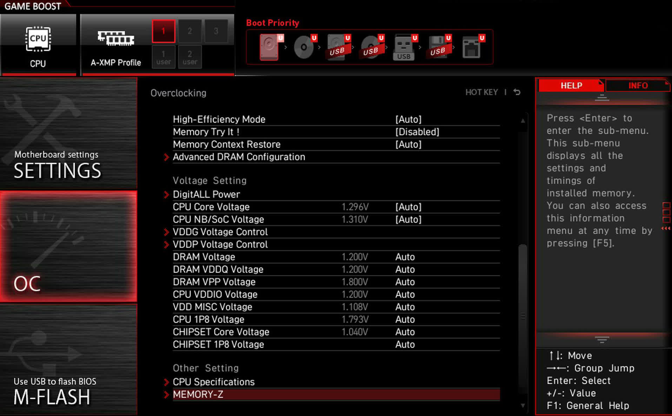Enable A-XMP Profile 1
The height and width of the screenshot is (416, 672).
coord(163,31)
